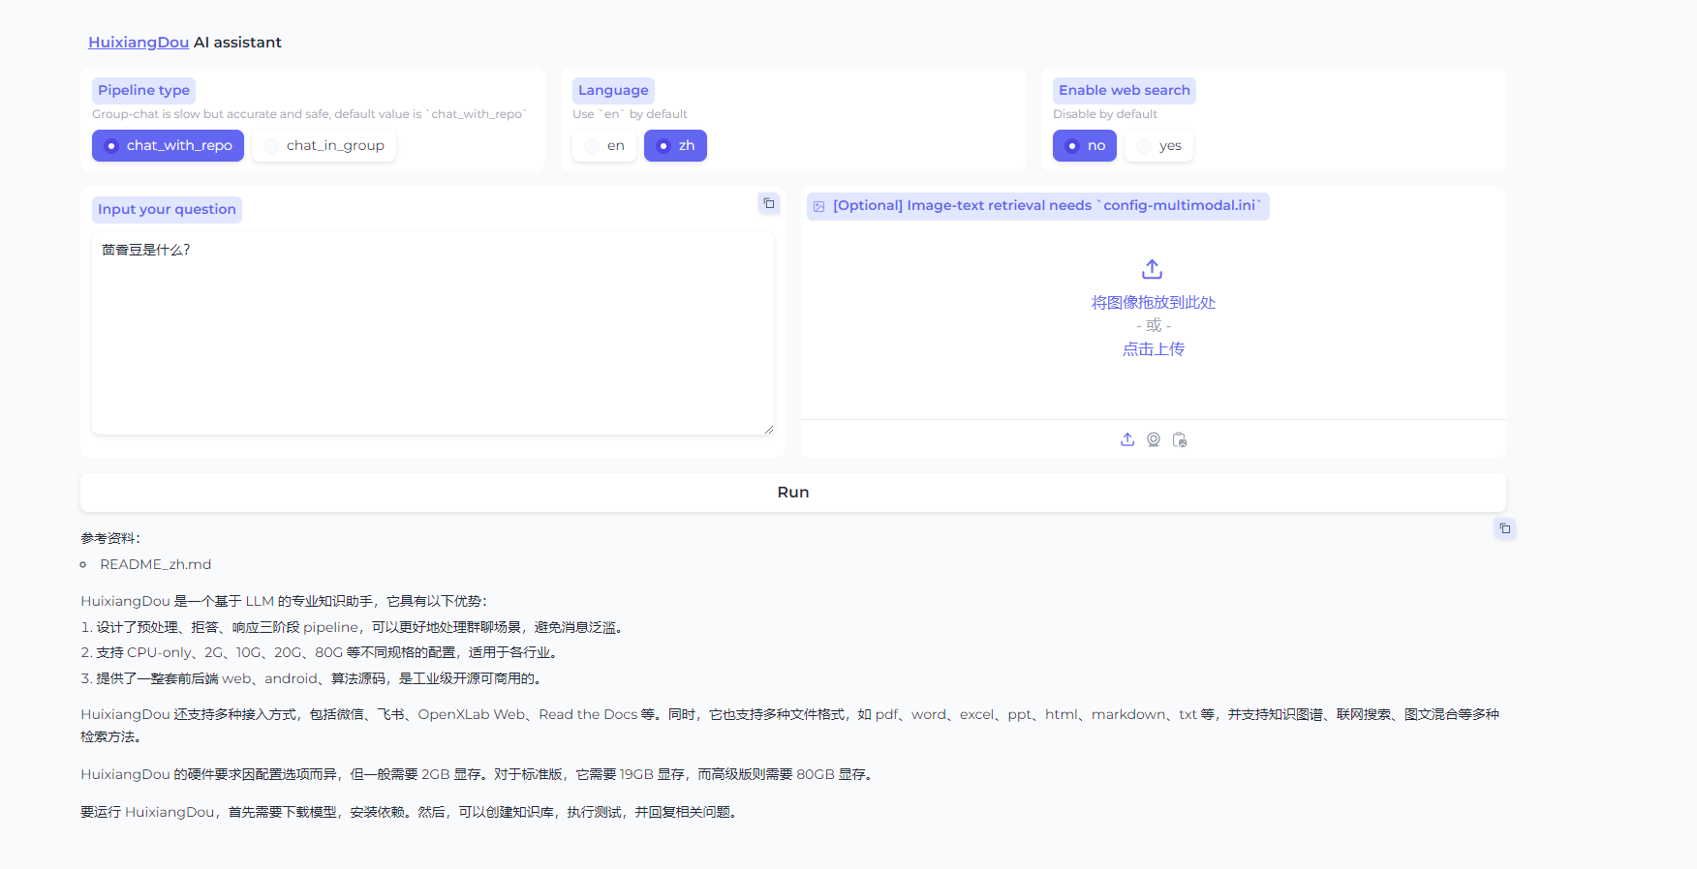The width and height of the screenshot is (1697, 869).
Task: Choose en language option
Action: [x=604, y=145]
